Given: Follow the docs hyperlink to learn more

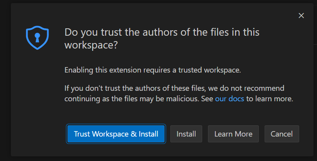Looking at the screenshot, I should pos(230,99).
